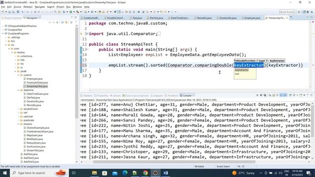
Task: Select the keyExtractor suggestion in popup
Action: click(242, 70)
